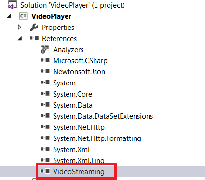This screenshot has height=180, width=205.
Task: Select the System.Net.Http reference
Action: click(x=79, y=127)
